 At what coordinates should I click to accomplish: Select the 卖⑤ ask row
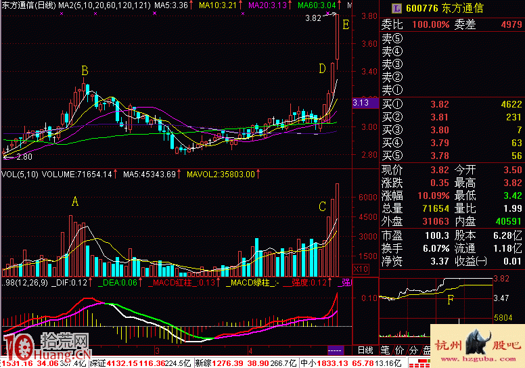pos(452,39)
